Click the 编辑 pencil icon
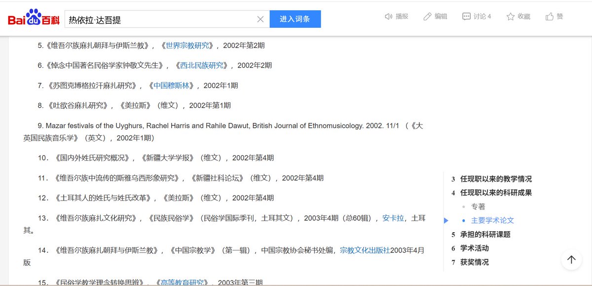The image size is (592, 286). pyautogui.click(x=427, y=16)
